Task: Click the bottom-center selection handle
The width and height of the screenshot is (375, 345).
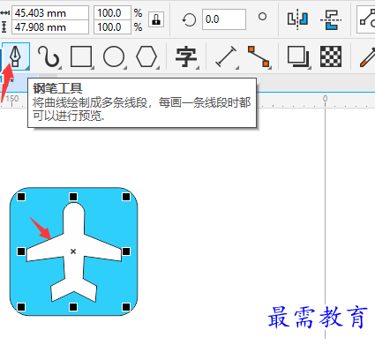Action: pyautogui.click(x=73, y=307)
